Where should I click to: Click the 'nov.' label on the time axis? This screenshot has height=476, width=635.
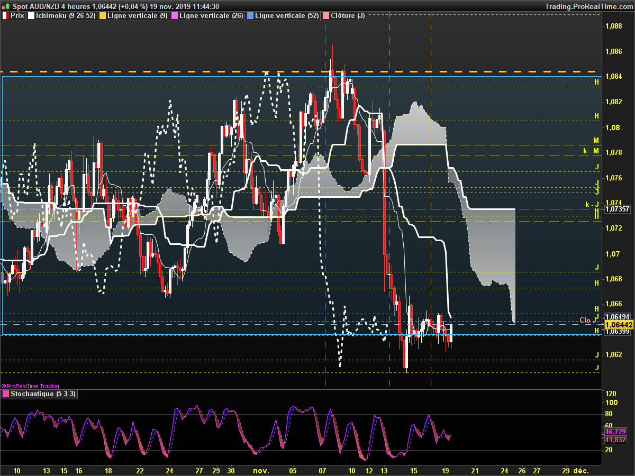click(x=261, y=470)
